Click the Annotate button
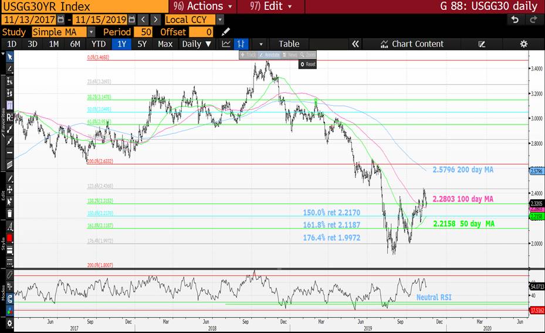The width and height of the screenshot is (545, 333). pos(269,55)
